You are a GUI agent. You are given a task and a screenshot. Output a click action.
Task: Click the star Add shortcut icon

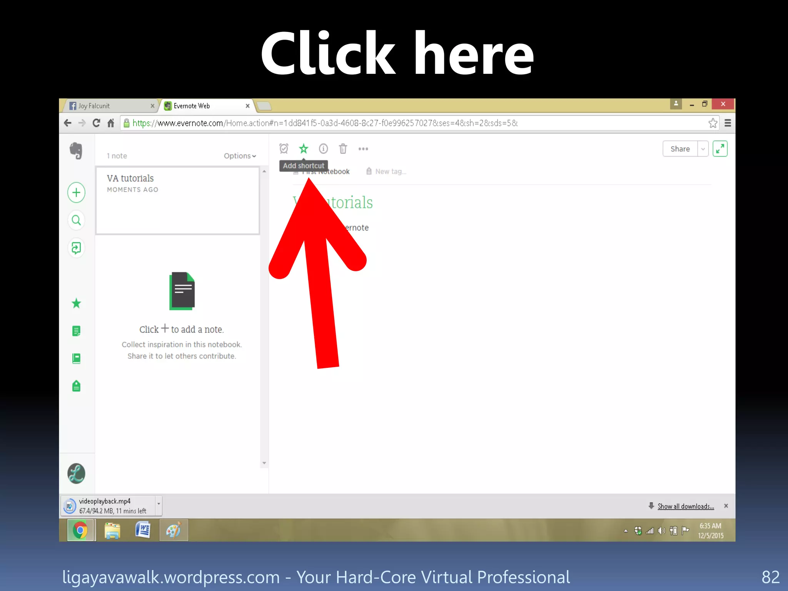tap(304, 149)
